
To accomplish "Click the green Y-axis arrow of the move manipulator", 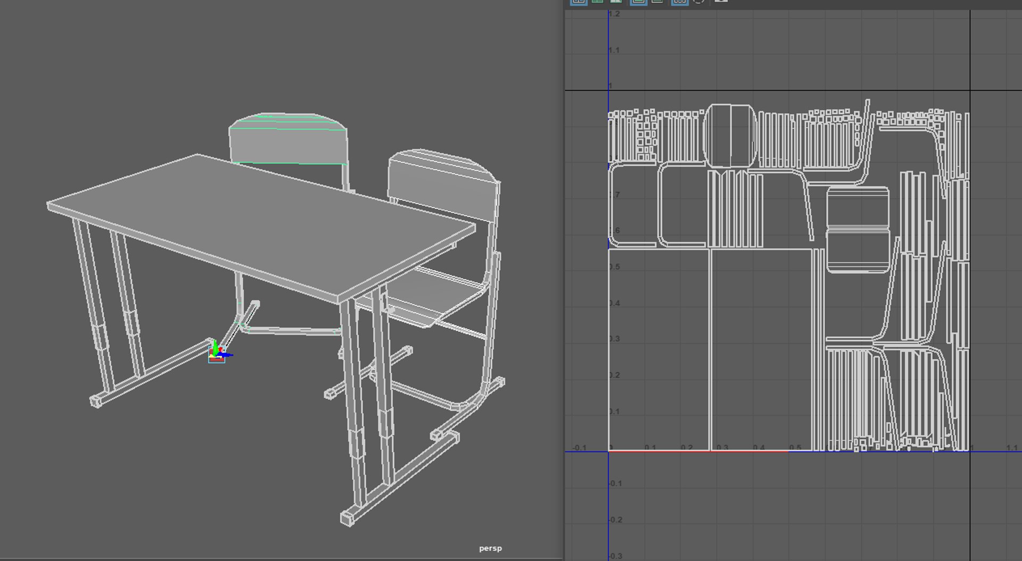I will [x=215, y=347].
